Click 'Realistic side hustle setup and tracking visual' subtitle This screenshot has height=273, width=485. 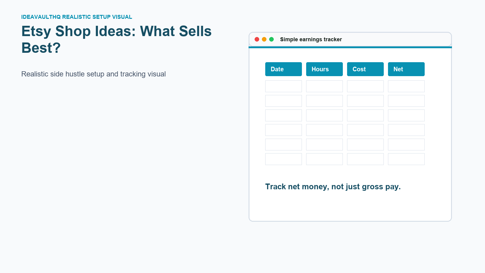pyautogui.click(x=93, y=74)
